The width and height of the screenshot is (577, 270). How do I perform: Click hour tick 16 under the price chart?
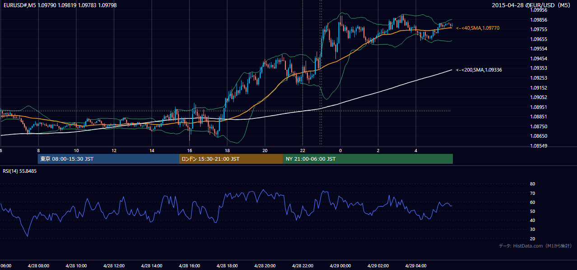pos(190,150)
